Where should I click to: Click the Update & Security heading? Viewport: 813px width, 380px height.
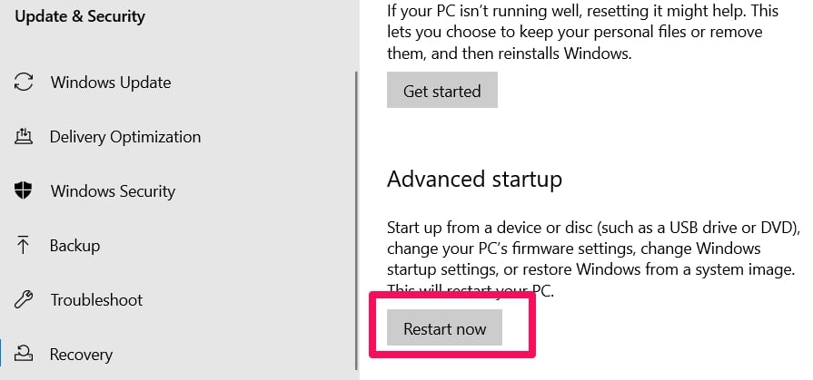coord(80,16)
